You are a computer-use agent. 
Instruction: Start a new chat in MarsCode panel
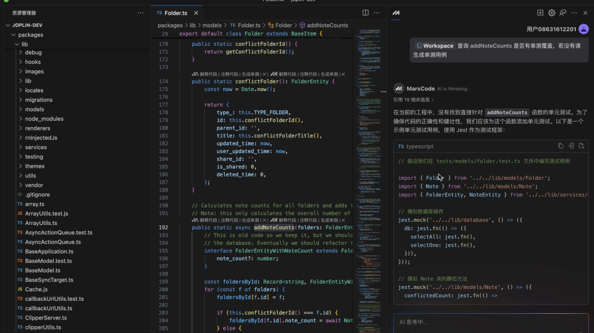[540, 13]
